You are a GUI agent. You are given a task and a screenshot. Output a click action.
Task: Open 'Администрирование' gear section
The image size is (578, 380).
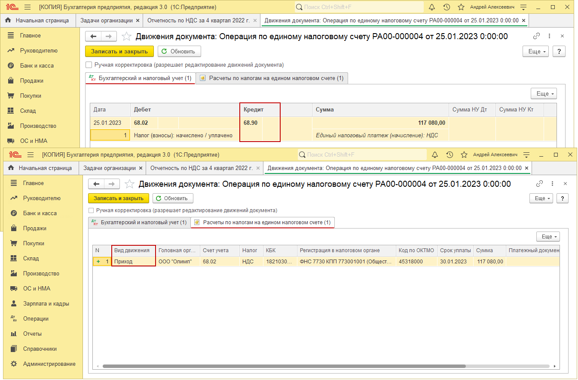click(x=49, y=364)
